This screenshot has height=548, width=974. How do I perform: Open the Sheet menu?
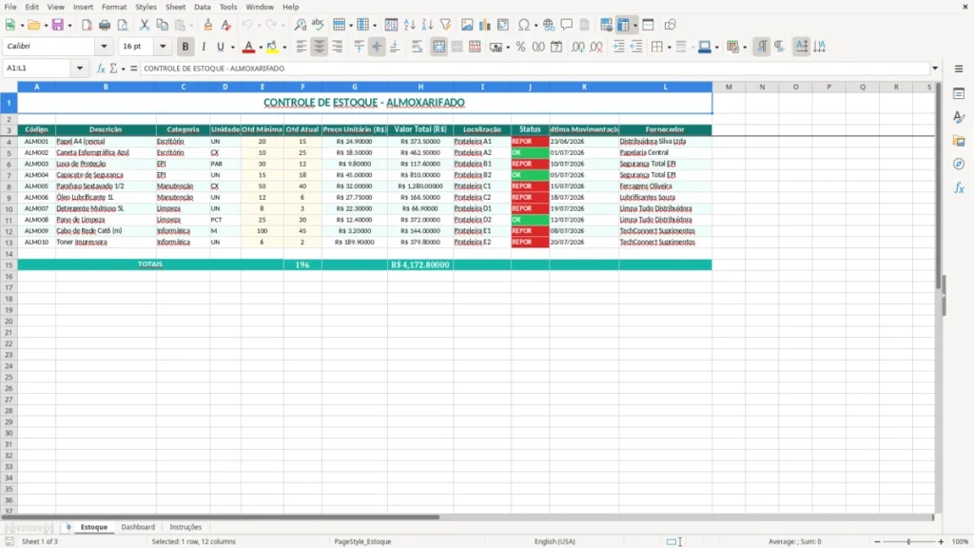(175, 7)
